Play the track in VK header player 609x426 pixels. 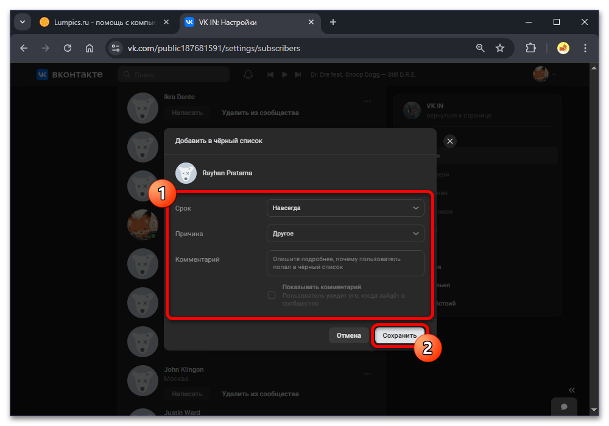point(284,74)
